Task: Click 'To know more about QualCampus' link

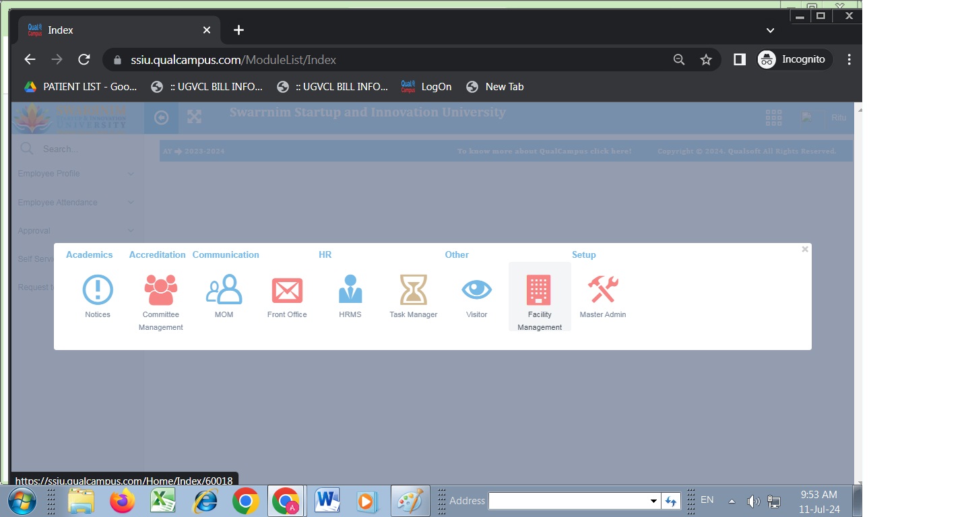Action: (544, 151)
